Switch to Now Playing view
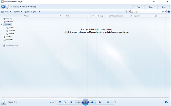This screenshot has height=106, width=171. (x=166, y=102)
